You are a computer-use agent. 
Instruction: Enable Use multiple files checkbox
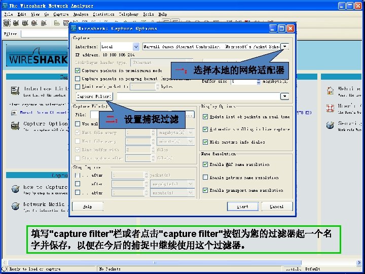pos(78,124)
